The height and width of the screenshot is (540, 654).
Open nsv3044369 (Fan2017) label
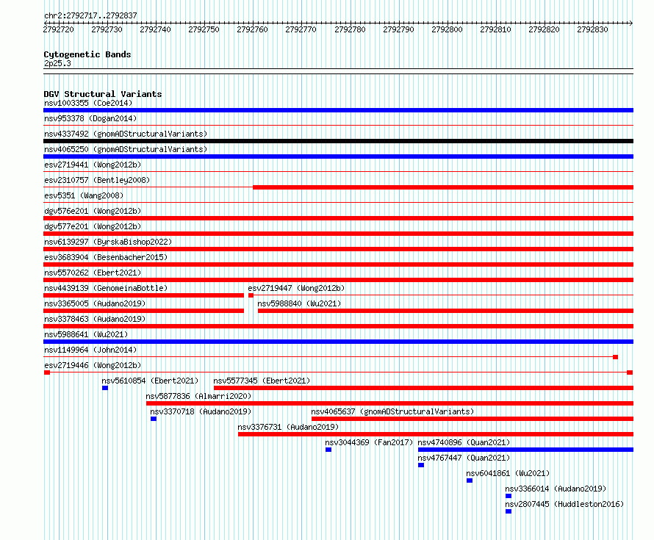[369, 442]
